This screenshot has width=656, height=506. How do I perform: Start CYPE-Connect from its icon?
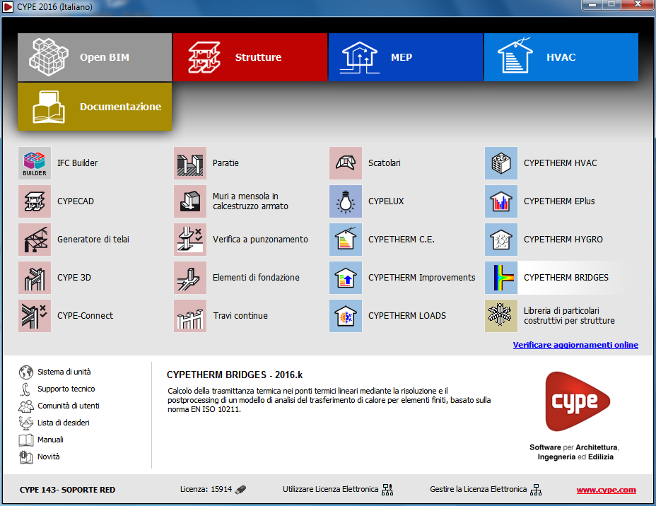pos(35,316)
